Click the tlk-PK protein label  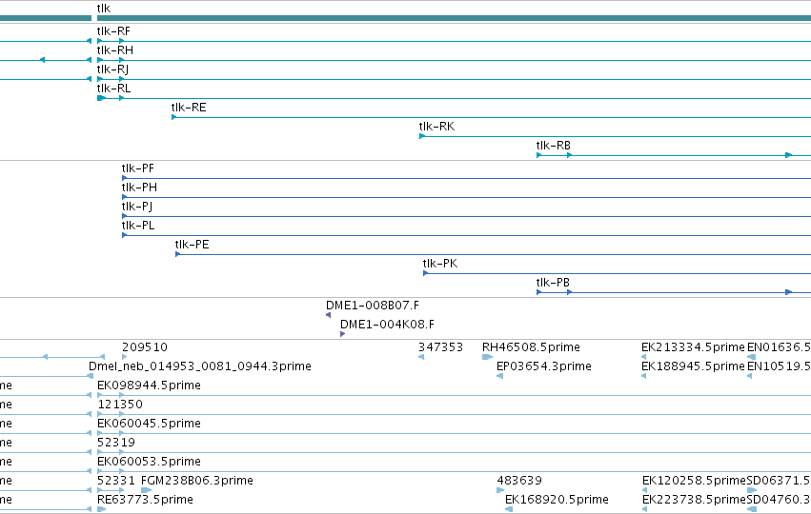point(440,265)
